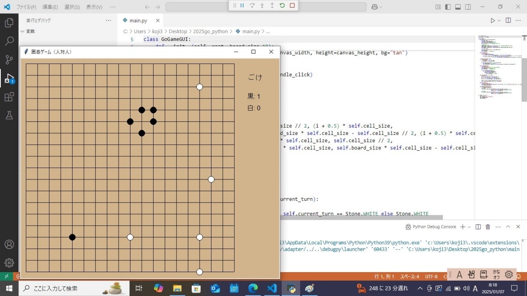Open the Copilot dropdown chevron

pyautogui.click(x=380, y=7)
